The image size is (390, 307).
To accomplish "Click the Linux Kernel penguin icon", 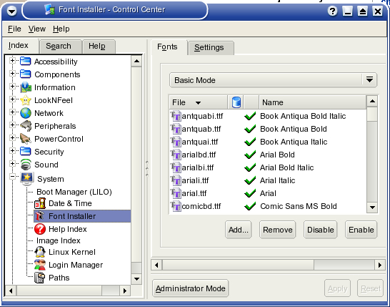I will [x=40, y=252].
